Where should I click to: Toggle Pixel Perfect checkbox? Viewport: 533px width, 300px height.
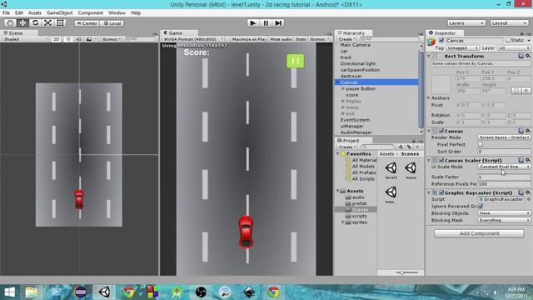tap(481, 144)
